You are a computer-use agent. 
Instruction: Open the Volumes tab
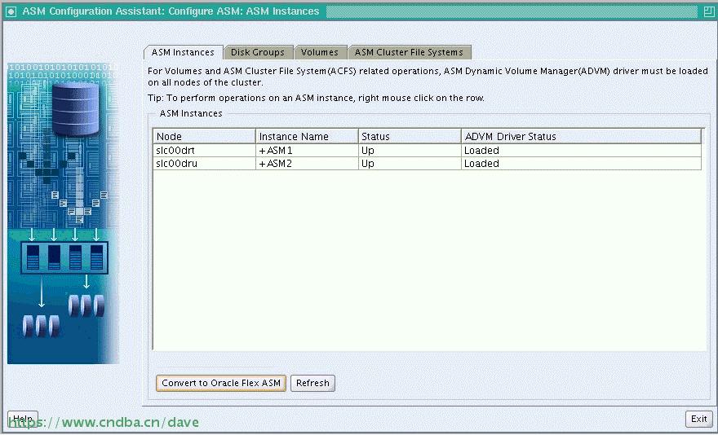point(320,52)
